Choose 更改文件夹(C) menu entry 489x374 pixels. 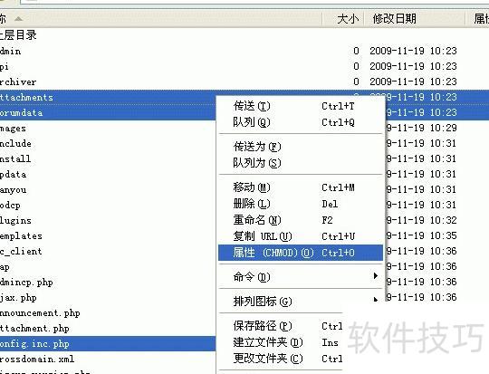click(281, 359)
